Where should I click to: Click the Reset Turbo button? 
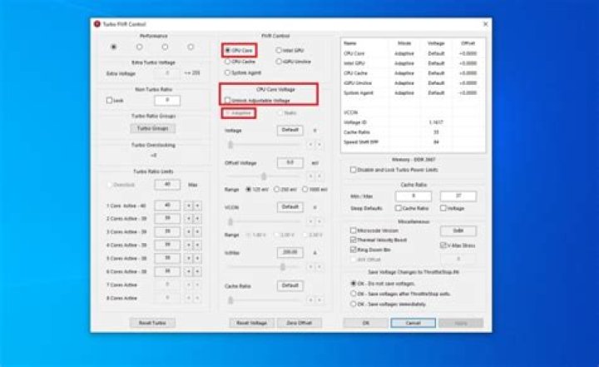point(151,322)
